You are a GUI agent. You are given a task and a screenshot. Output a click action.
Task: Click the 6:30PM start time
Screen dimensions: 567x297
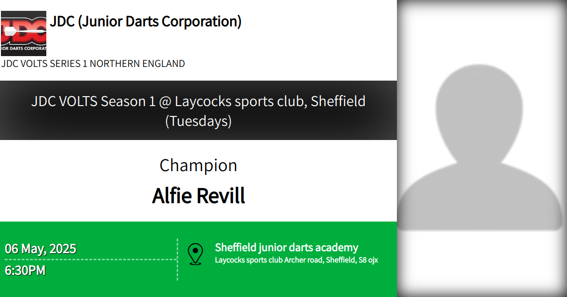[x=26, y=271]
